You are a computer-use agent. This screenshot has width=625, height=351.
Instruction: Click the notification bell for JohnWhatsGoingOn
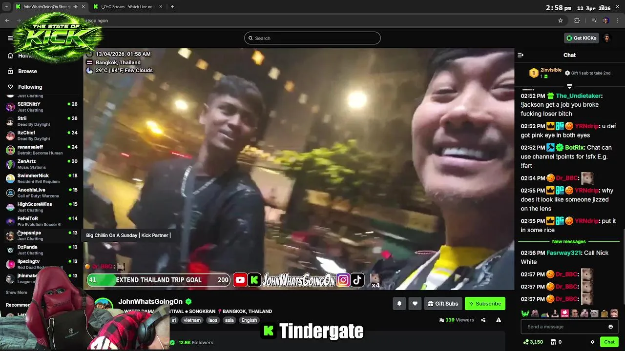point(399,304)
